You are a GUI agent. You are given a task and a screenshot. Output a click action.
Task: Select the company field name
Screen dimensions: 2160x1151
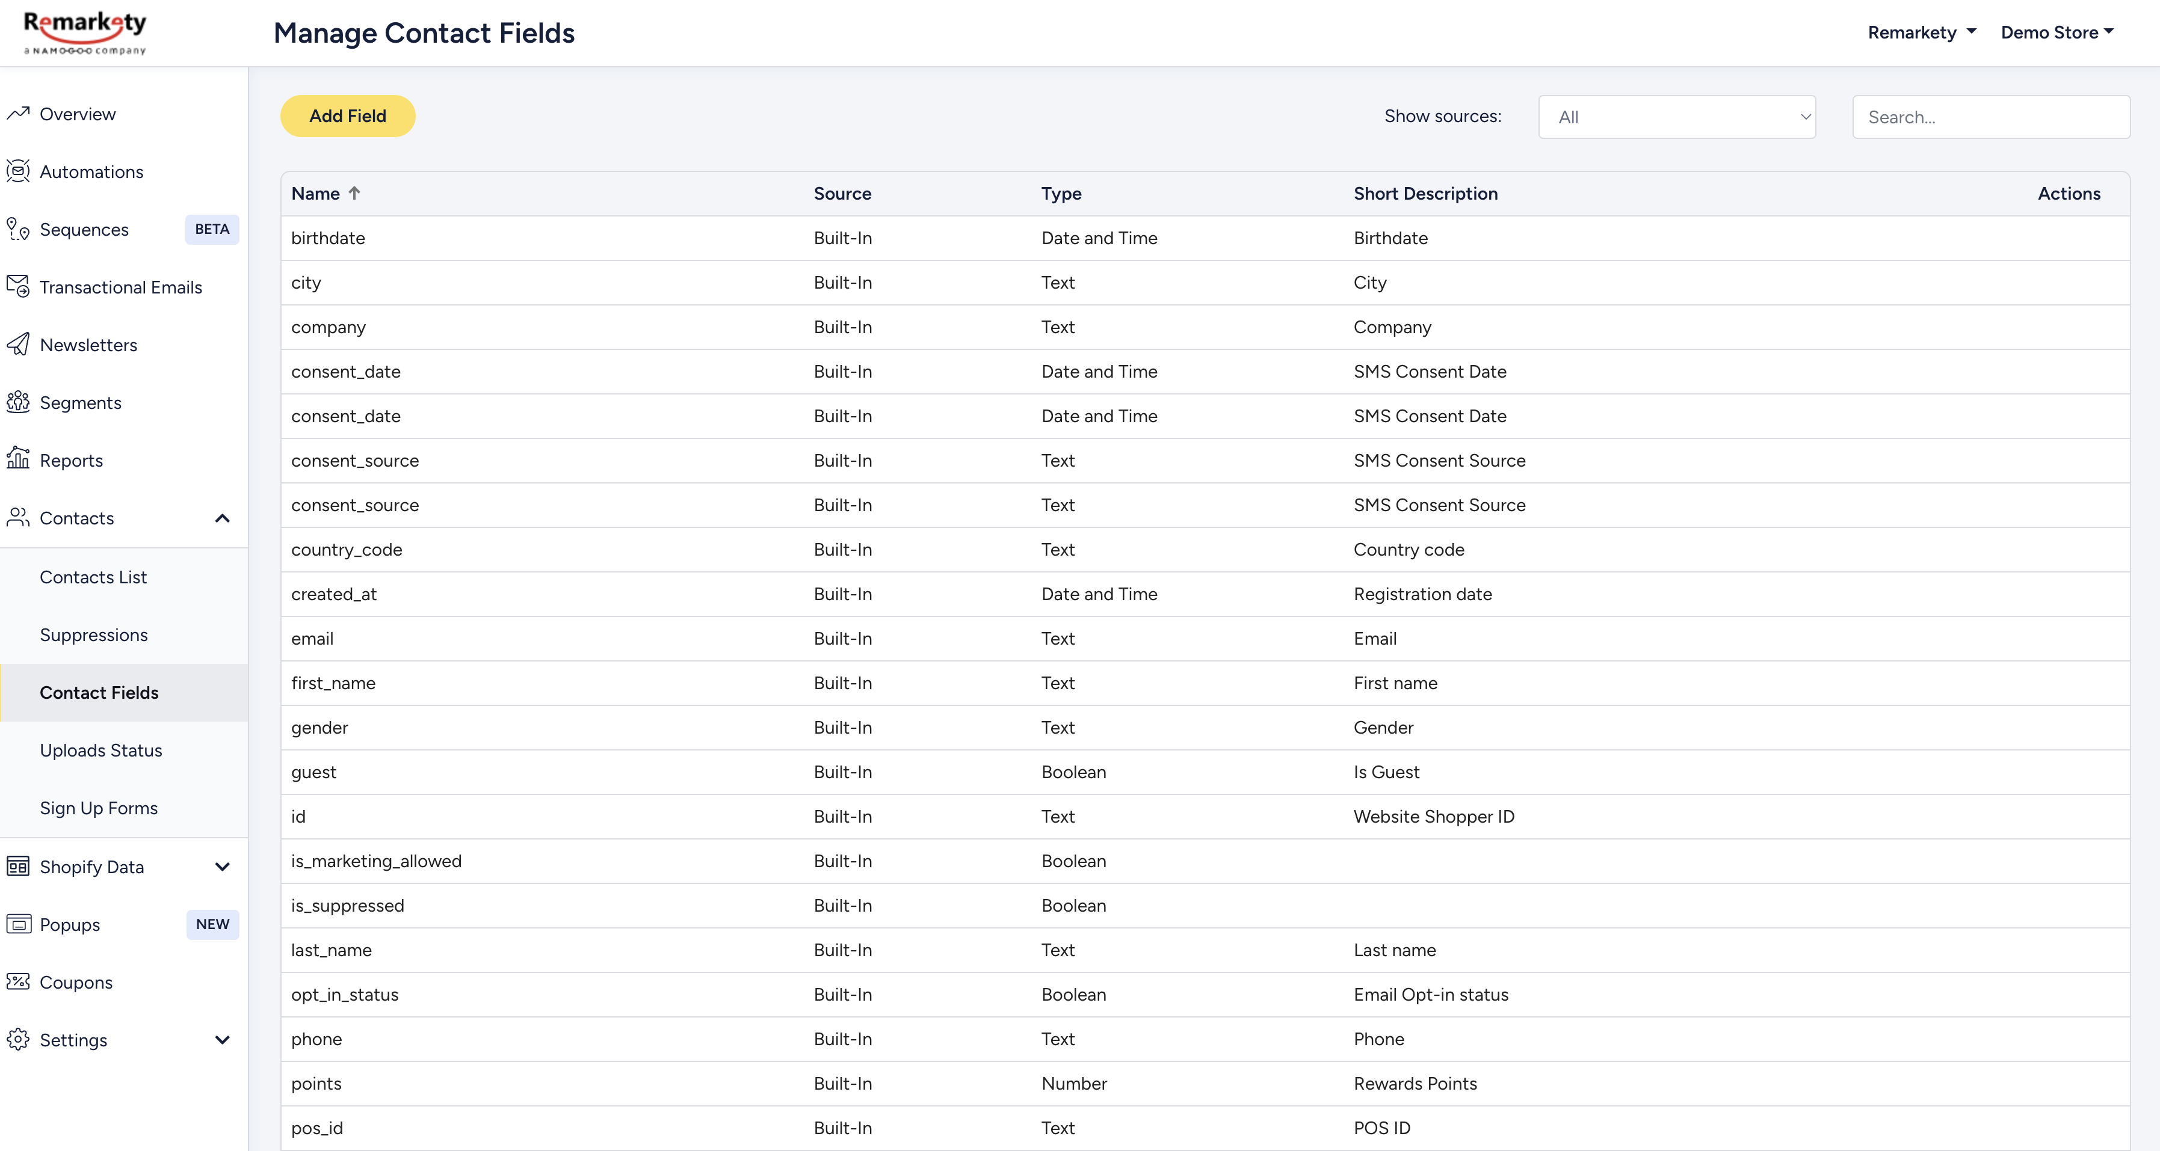(x=328, y=327)
